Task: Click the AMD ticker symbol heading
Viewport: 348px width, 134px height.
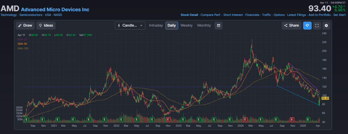Action: click(10, 8)
